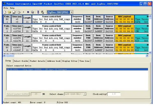Click Dest. Address 0xBEEF in packet 2
The width and height of the screenshot is (155, 106).
click(x=98, y=28)
